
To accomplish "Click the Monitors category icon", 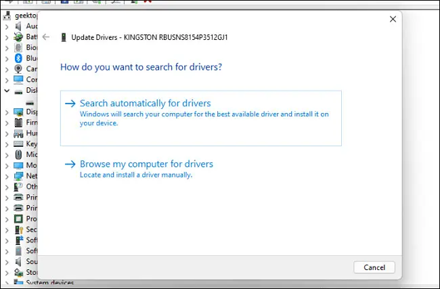I will pyautogui.click(x=18, y=166).
